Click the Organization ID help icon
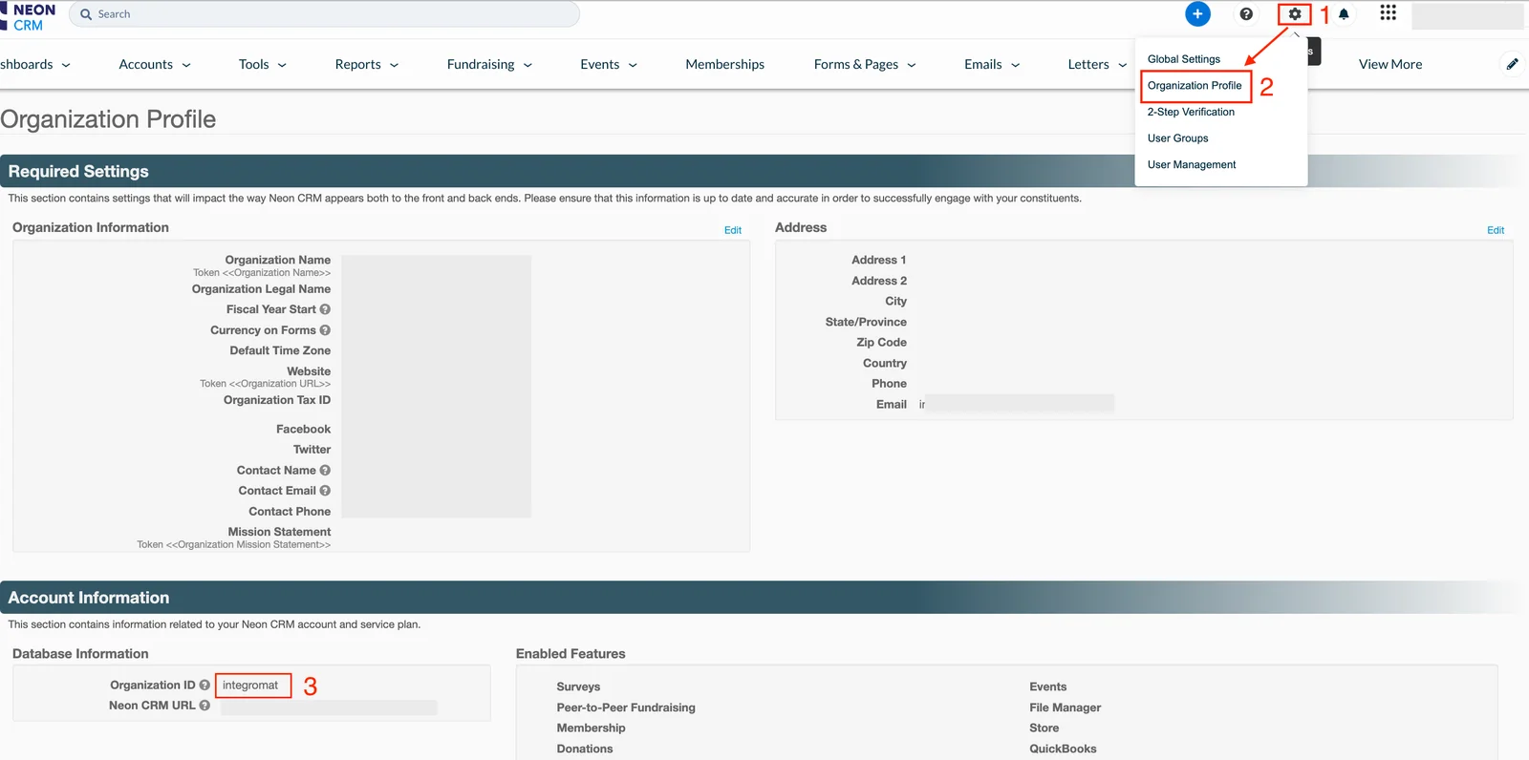 click(205, 686)
